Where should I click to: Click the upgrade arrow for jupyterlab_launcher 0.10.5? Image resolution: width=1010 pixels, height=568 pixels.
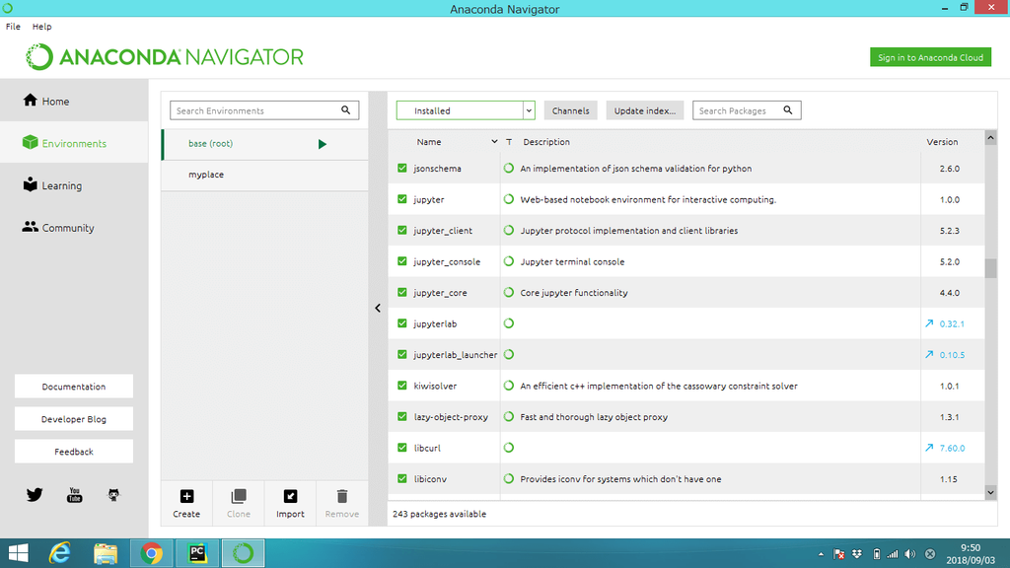point(929,354)
